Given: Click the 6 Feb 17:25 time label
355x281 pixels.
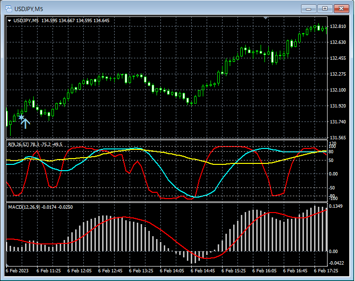Looking at the screenshot, I should (x=326, y=270).
